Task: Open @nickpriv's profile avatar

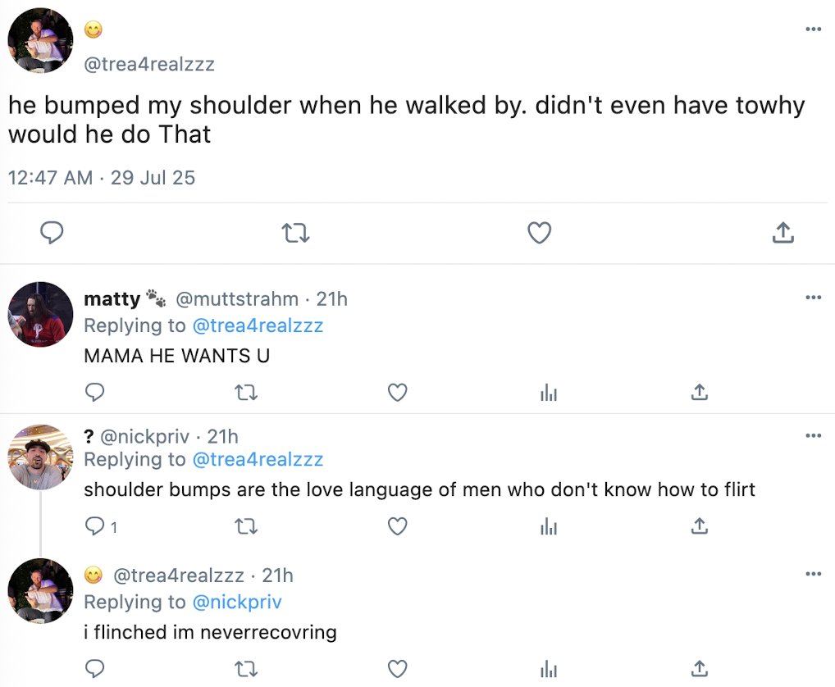Action: [x=40, y=457]
